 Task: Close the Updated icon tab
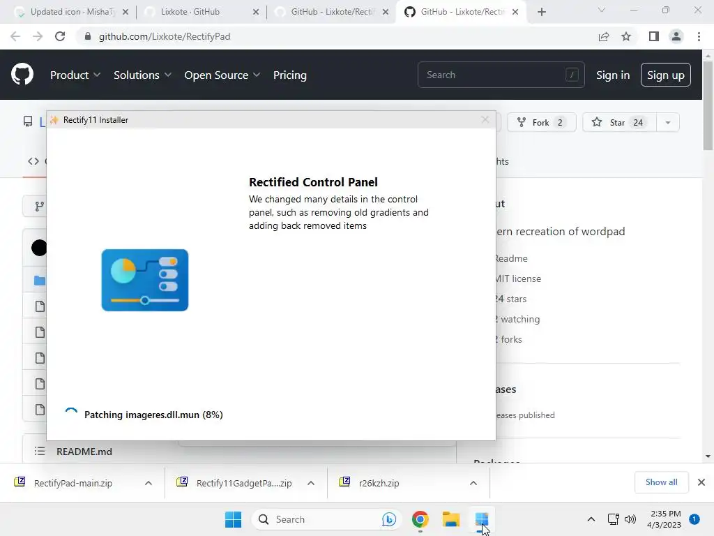tap(126, 12)
